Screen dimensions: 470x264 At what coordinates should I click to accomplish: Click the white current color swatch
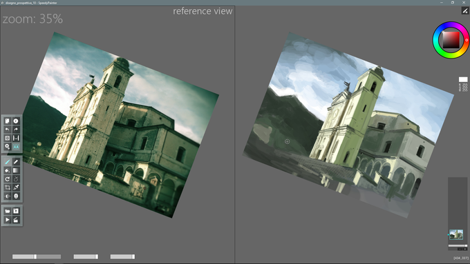tap(463, 79)
